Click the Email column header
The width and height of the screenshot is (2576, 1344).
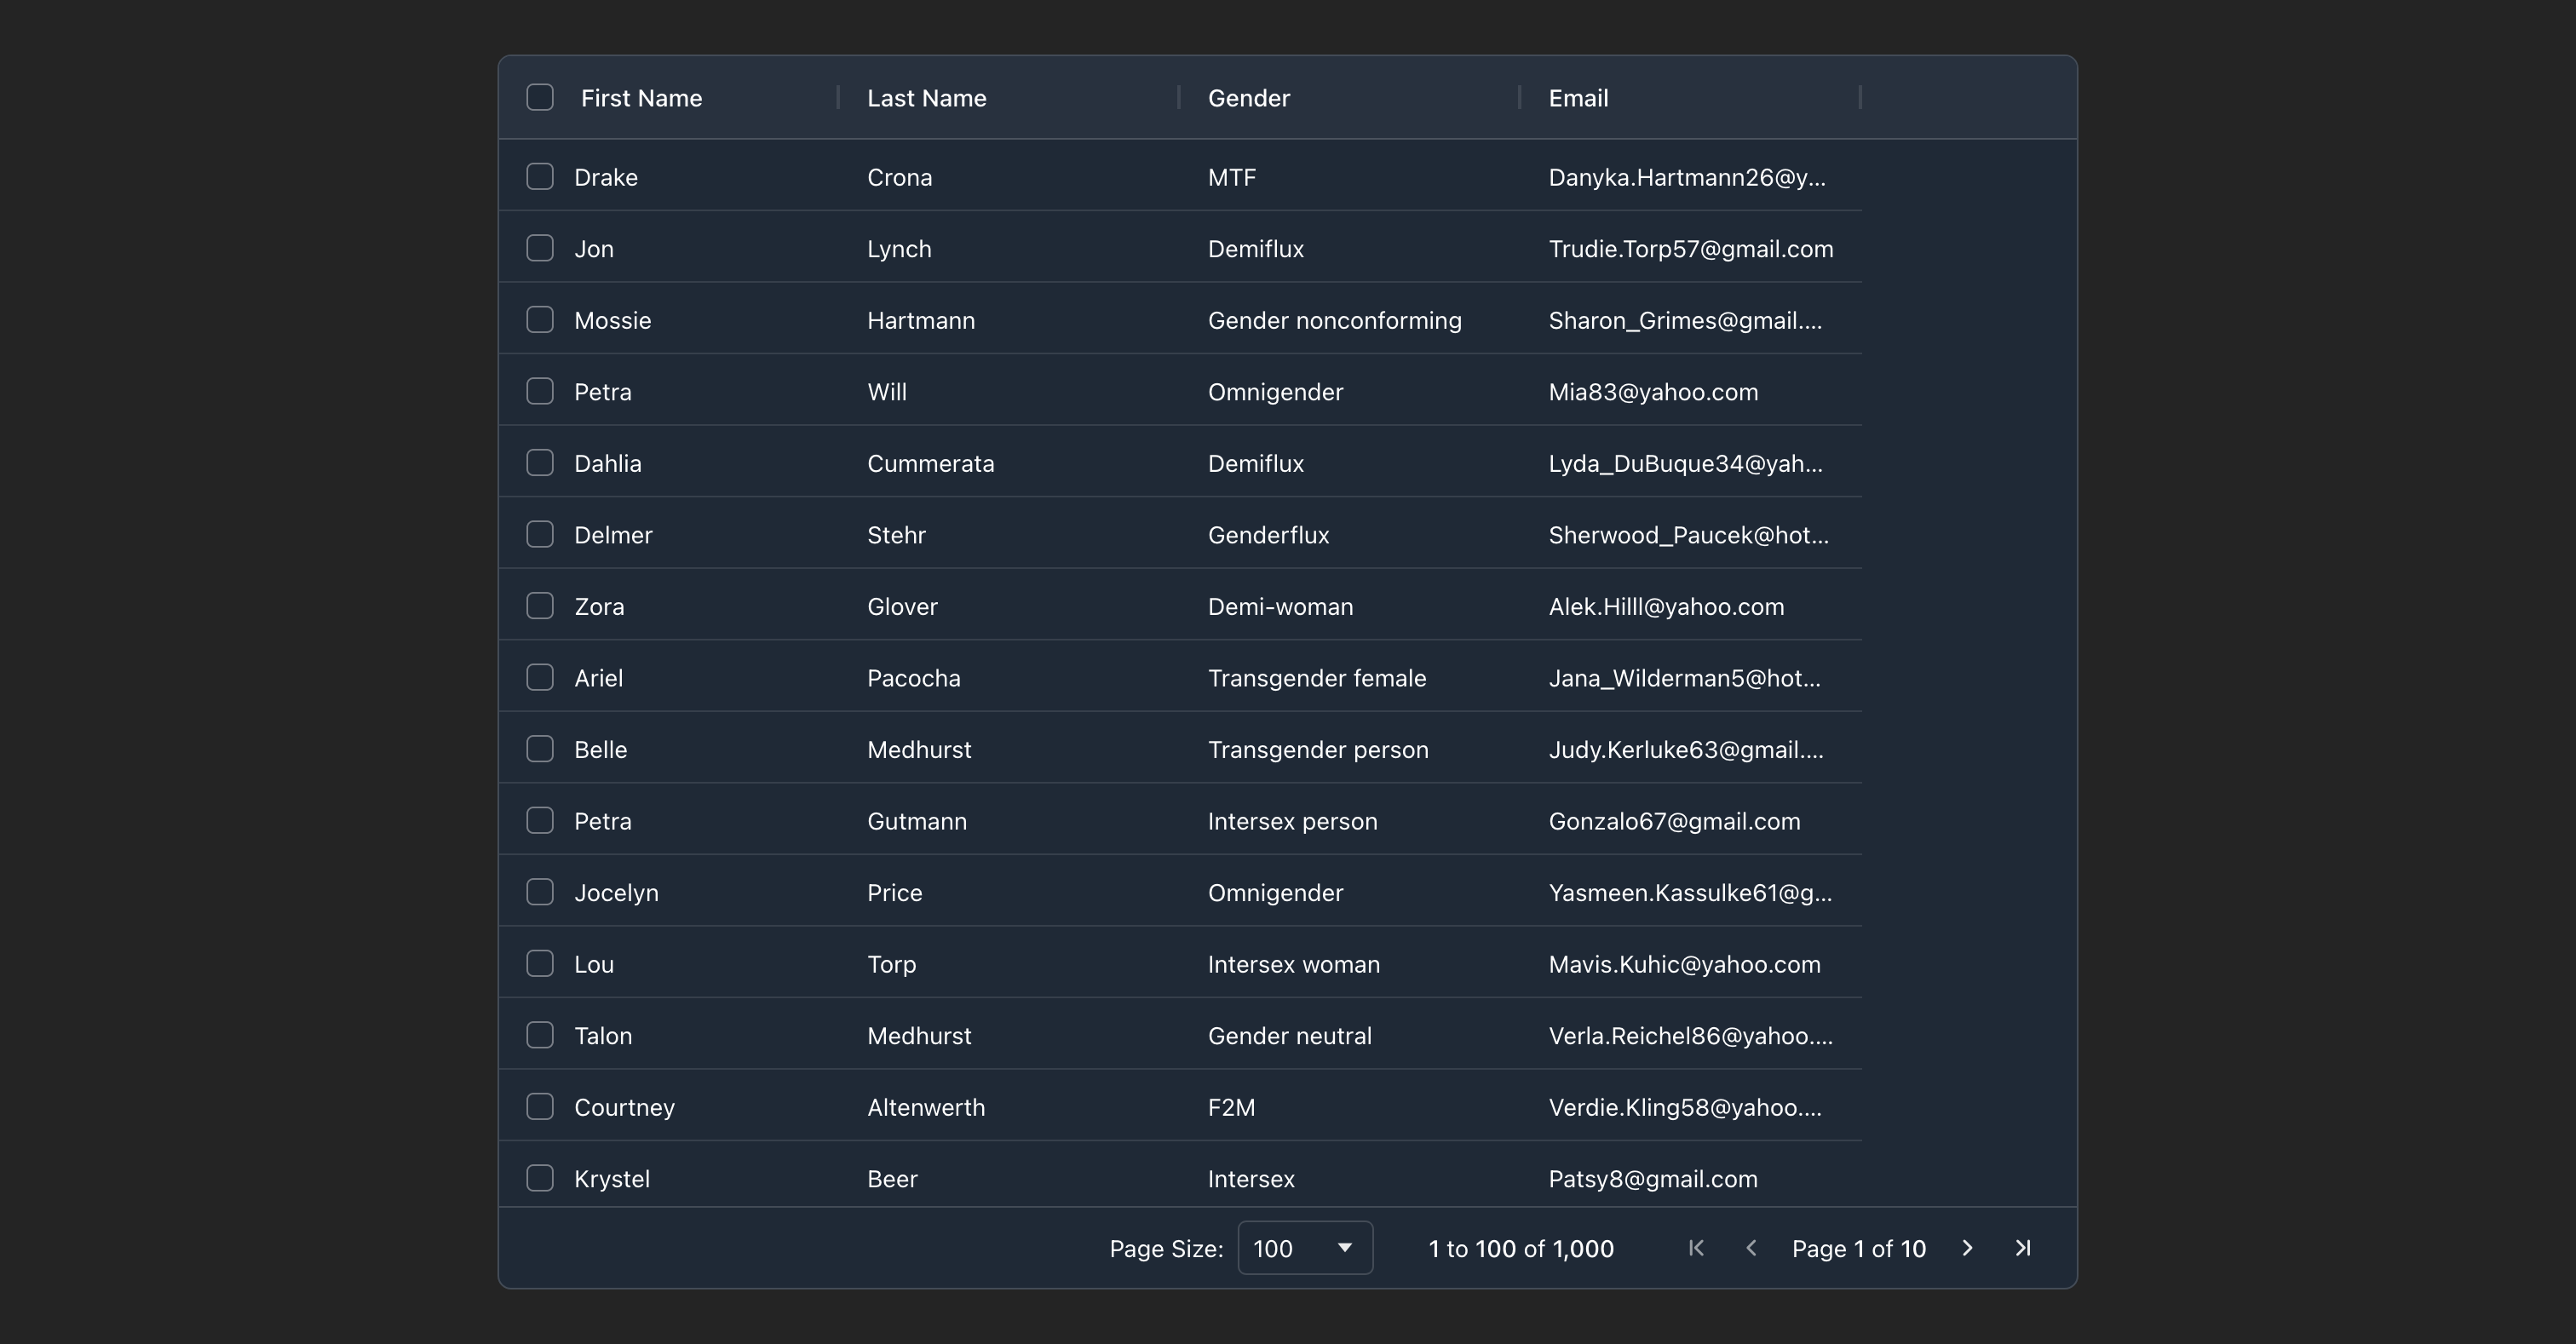(1578, 98)
